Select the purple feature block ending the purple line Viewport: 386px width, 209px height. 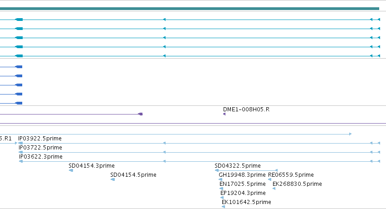(x=141, y=114)
